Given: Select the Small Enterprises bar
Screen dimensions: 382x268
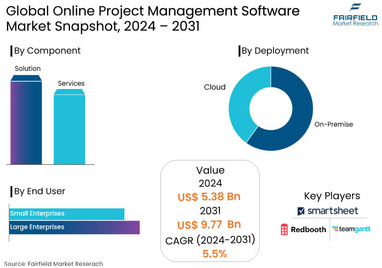Looking at the screenshot, I should 67,214.
